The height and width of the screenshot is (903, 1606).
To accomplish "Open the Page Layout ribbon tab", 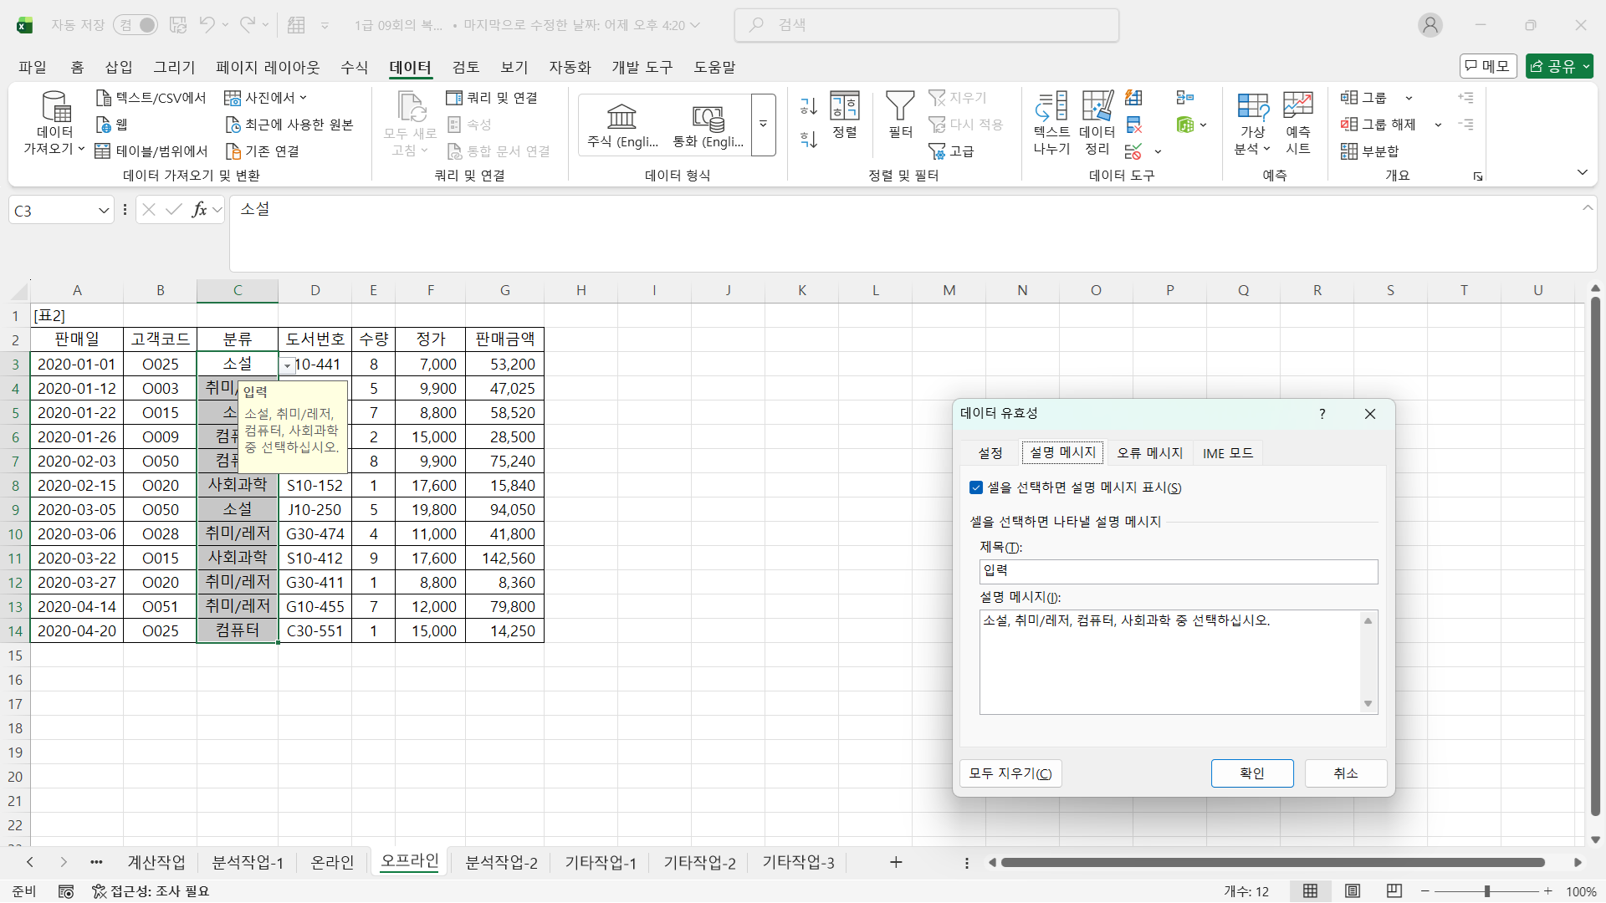I will coord(268,67).
